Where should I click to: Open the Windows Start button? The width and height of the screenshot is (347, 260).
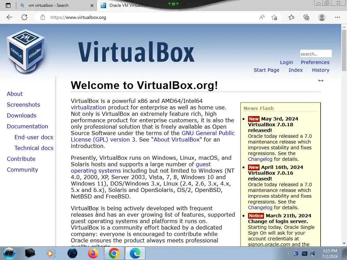click(9, 253)
